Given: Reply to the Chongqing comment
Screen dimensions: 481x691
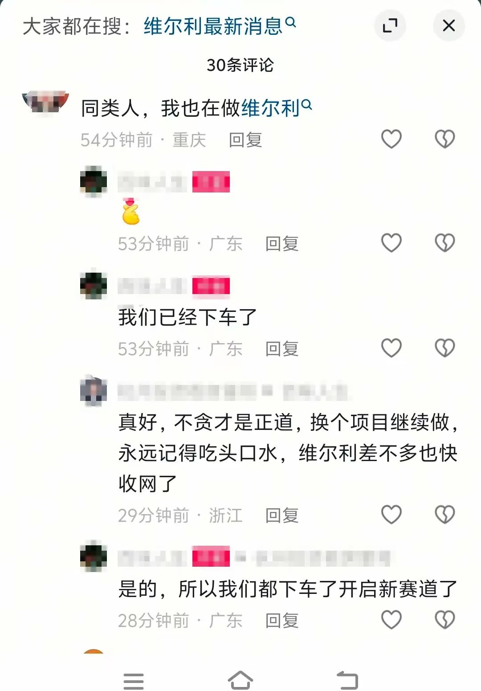Looking at the screenshot, I should (x=245, y=140).
